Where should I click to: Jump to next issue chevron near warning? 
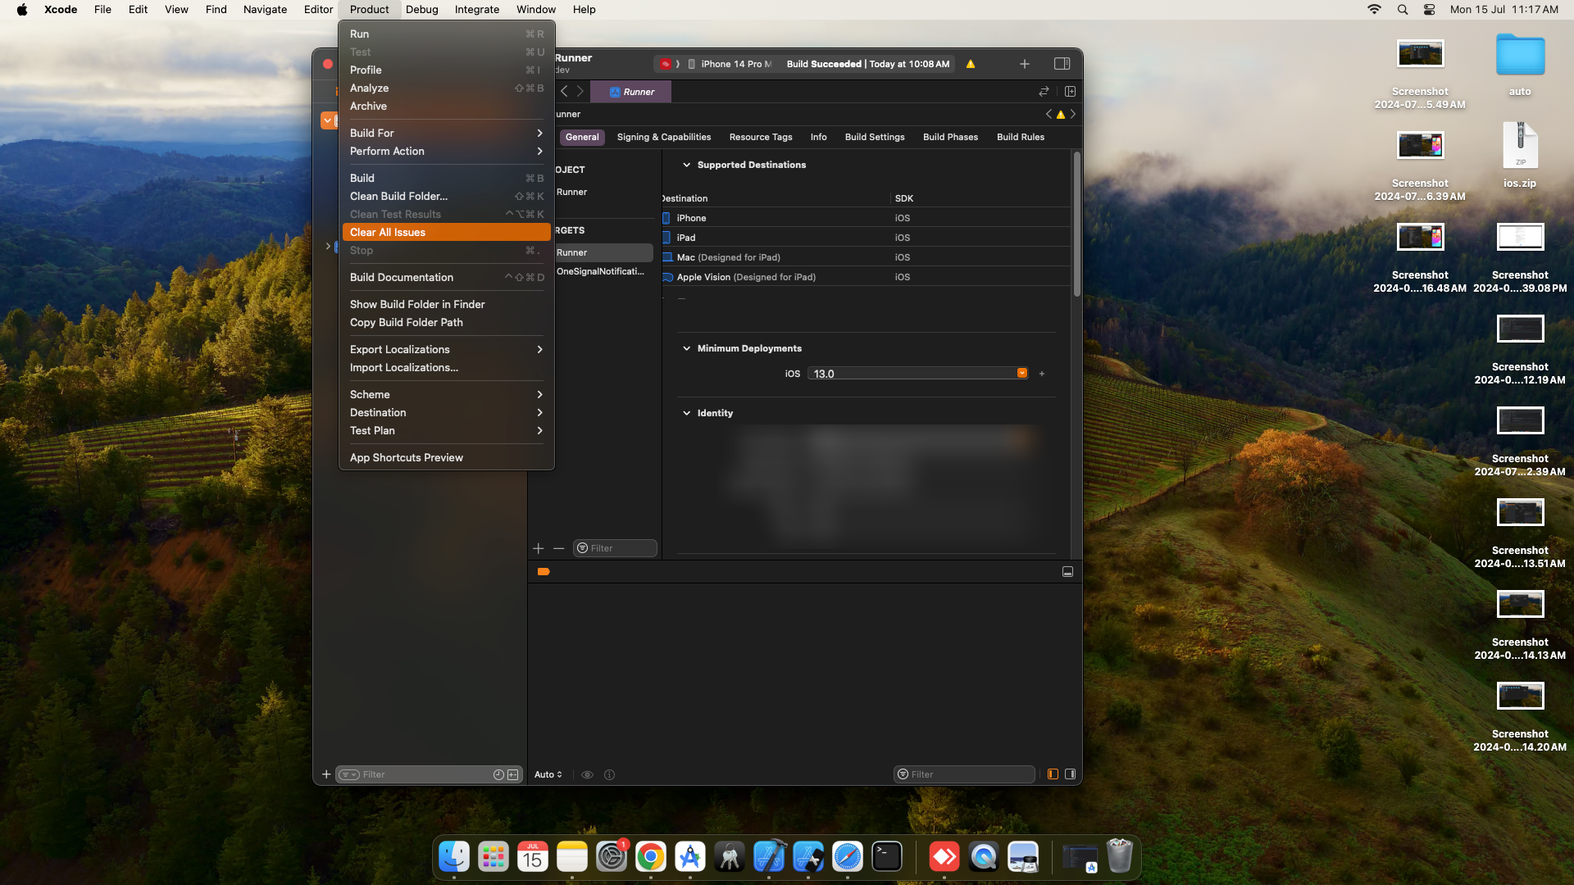(x=1072, y=114)
